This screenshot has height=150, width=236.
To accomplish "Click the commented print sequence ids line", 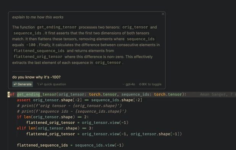I will click(72, 111).
